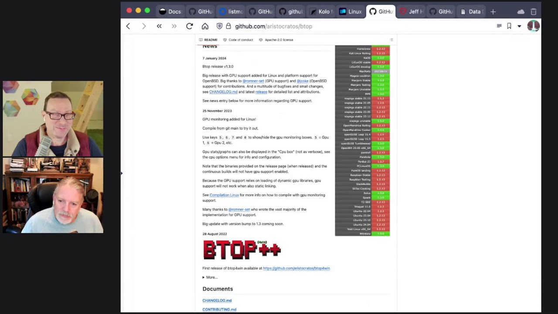This screenshot has height=314, width=558.
Task: Click the Wikidata row in packaging badge
Action: (362, 234)
